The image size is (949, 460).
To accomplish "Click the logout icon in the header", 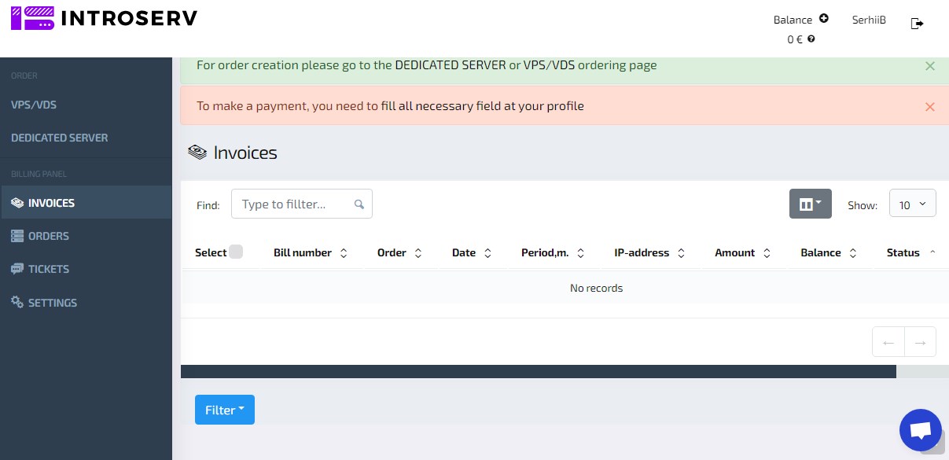I will tap(917, 24).
